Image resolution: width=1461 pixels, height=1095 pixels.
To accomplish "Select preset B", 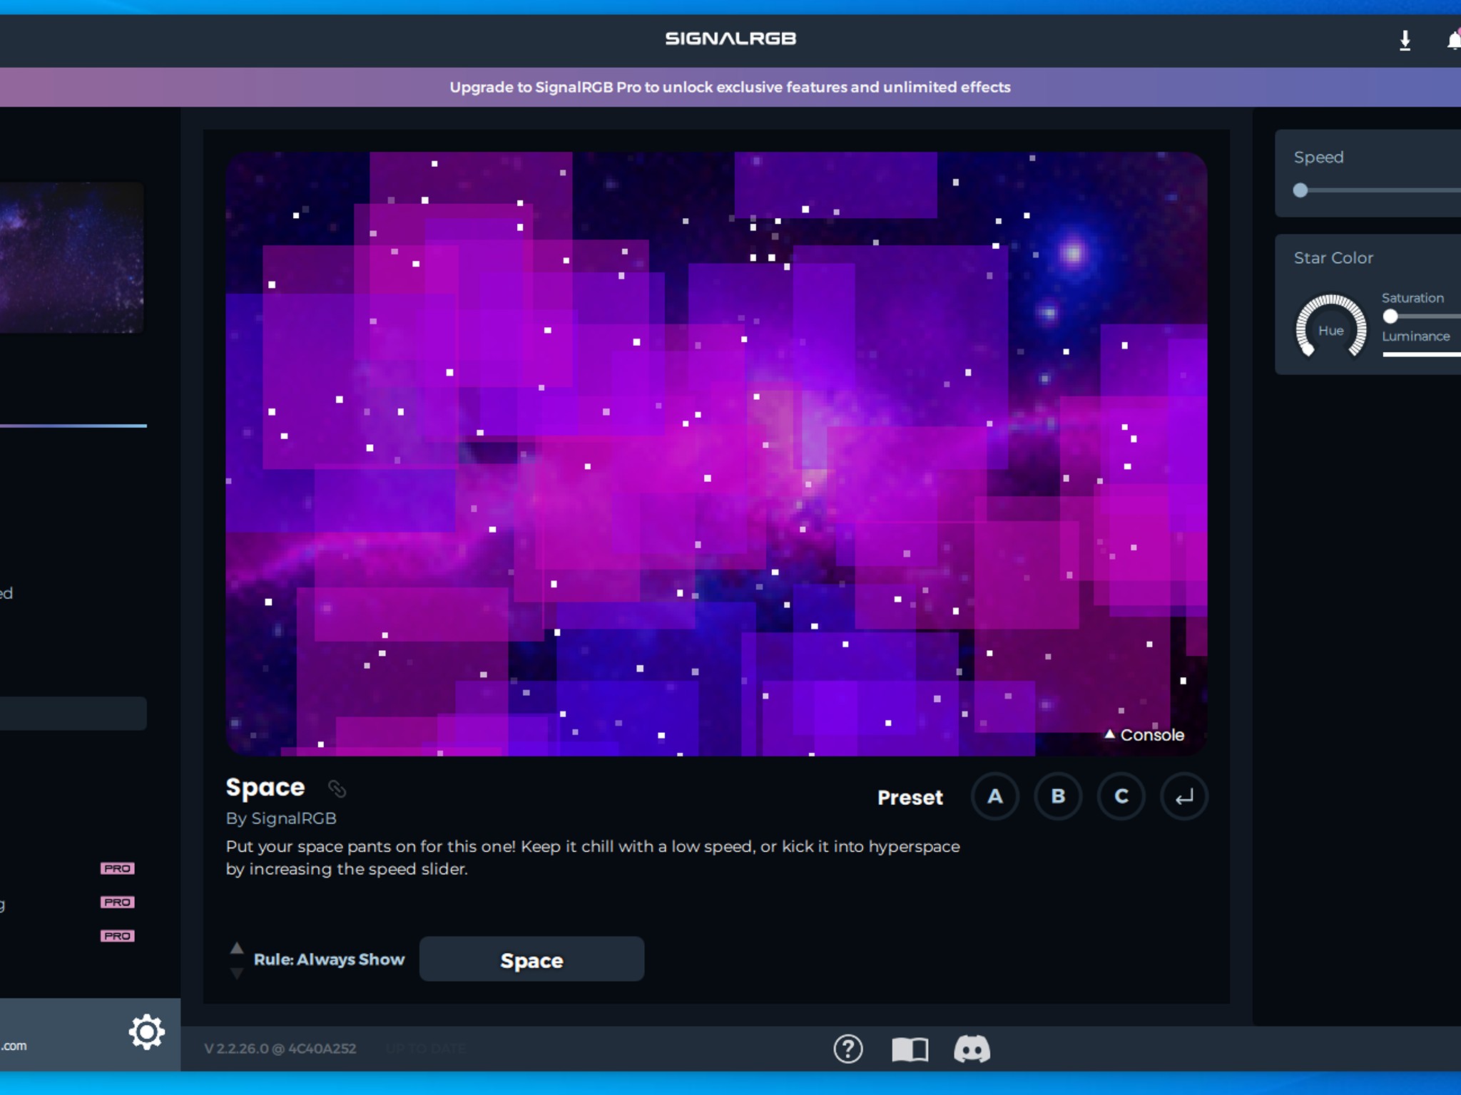I will coord(1058,796).
